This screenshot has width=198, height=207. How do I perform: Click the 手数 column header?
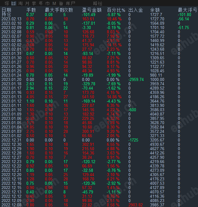(31, 10)
